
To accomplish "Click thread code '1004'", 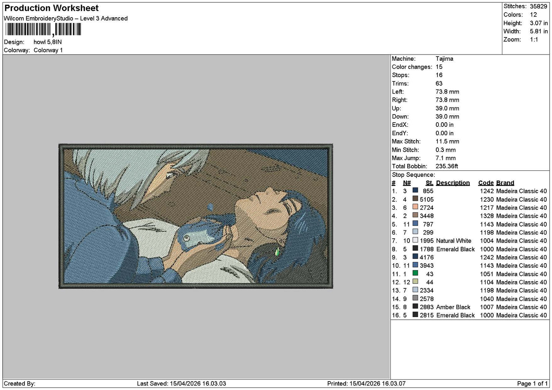I will click(x=487, y=241).
